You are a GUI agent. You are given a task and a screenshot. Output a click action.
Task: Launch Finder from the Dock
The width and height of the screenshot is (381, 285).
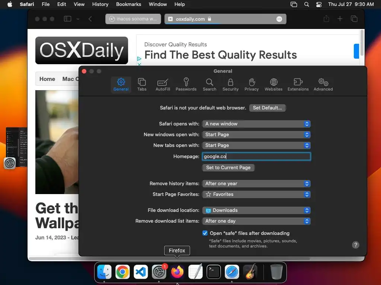(x=104, y=272)
